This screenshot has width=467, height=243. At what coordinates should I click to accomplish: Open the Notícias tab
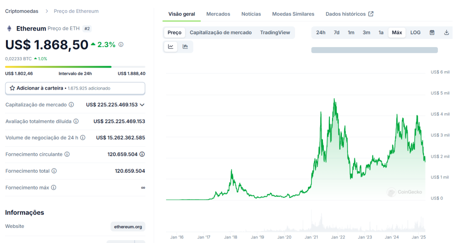click(251, 14)
